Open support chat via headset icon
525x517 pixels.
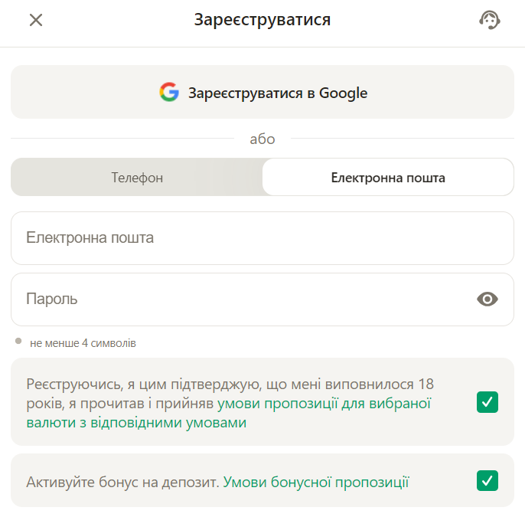pos(489,20)
